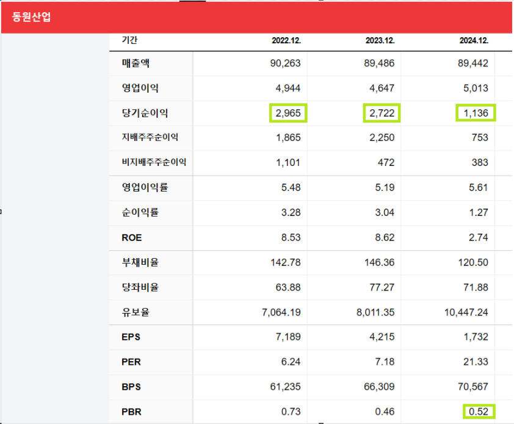
Task: Click the BPS value 70,567
Action: [472, 386]
